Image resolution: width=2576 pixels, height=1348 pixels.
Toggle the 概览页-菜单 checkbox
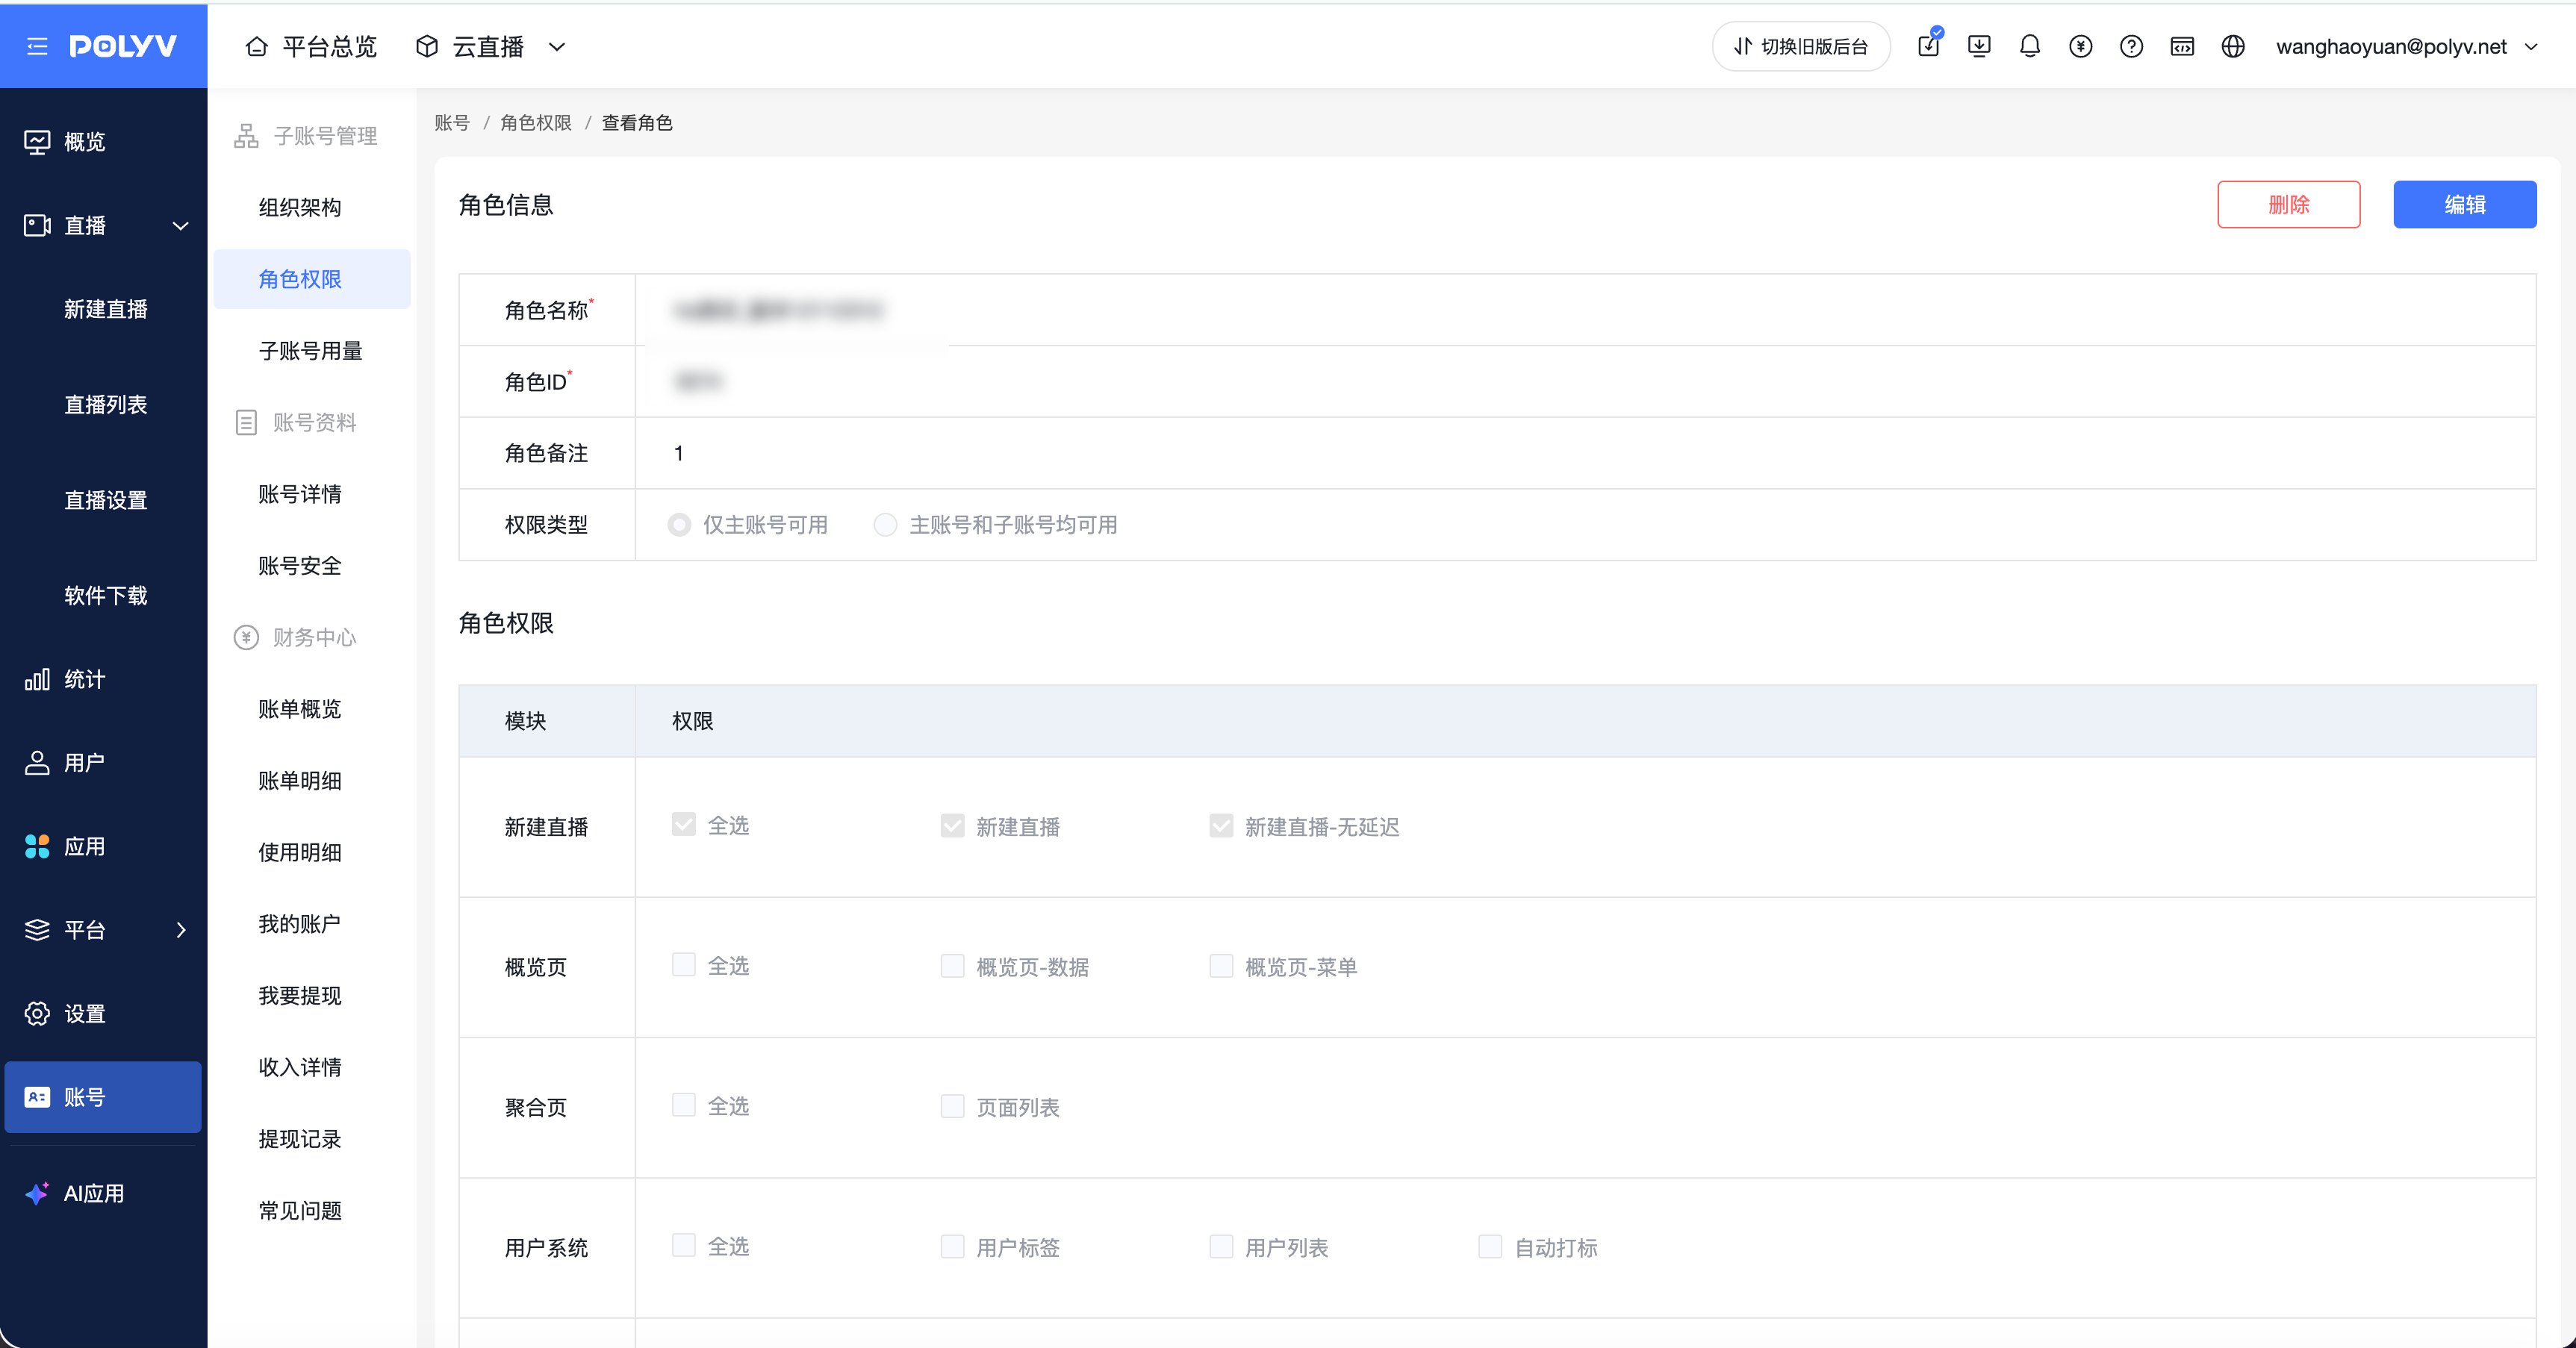(1221, 966)
